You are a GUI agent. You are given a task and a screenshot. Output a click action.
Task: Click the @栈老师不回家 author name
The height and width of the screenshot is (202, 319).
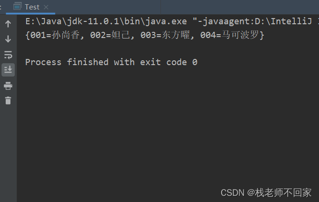point(279,192)
